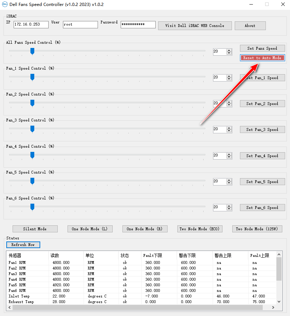
Task: Click the Fan_1 speed slider handle
Action: [x=32, y=77]
